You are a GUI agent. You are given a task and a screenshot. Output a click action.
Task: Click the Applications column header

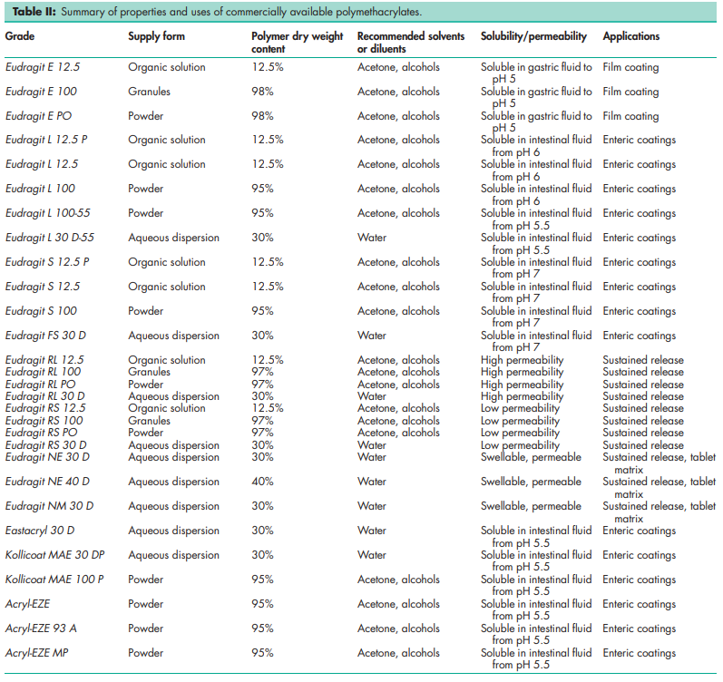pyautogui.click(x=631, y=37)
